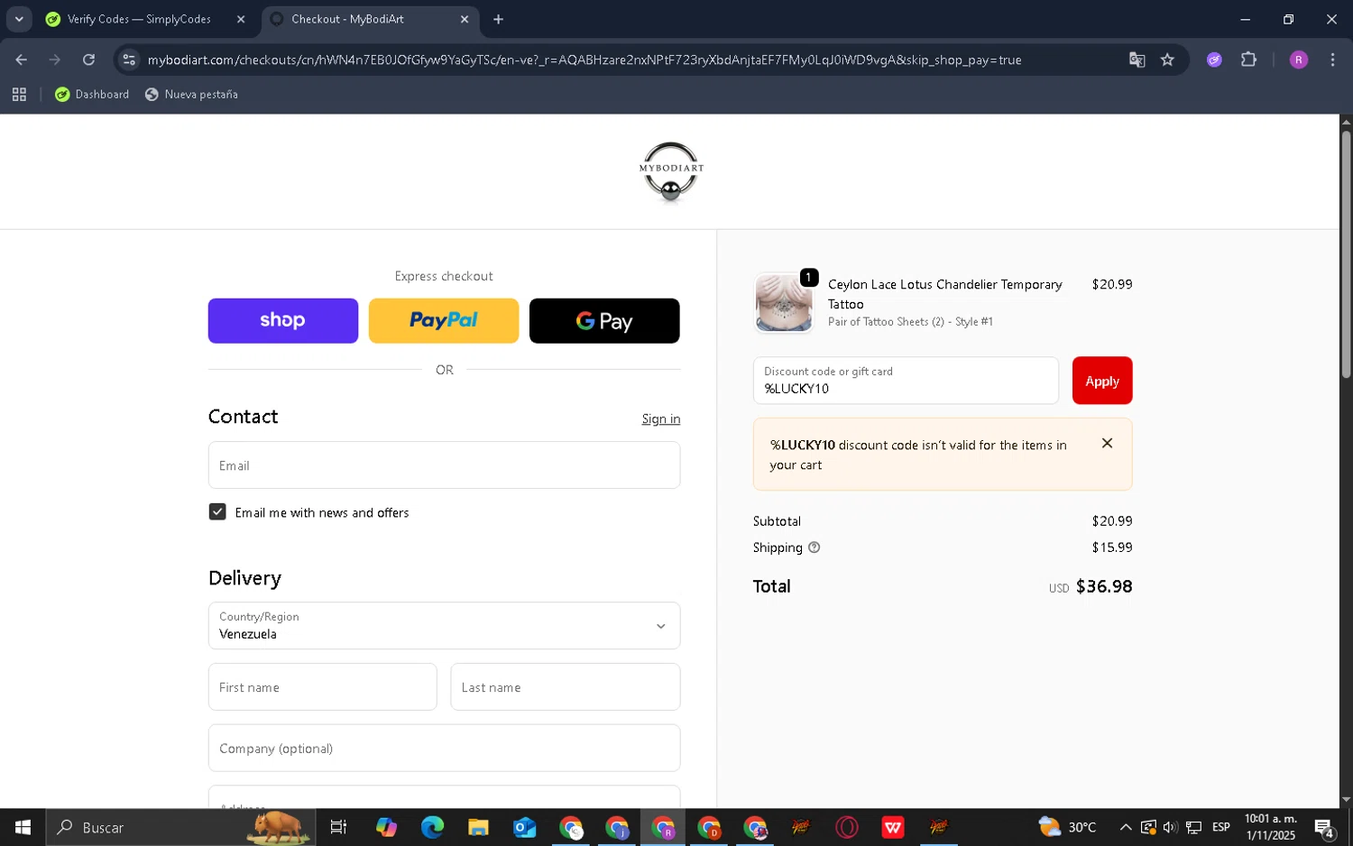
Task: Close the Verify Codes tab
Action: [x=241, y=19]
